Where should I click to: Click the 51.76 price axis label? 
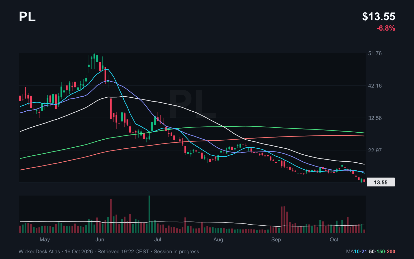tap(375, 53)
